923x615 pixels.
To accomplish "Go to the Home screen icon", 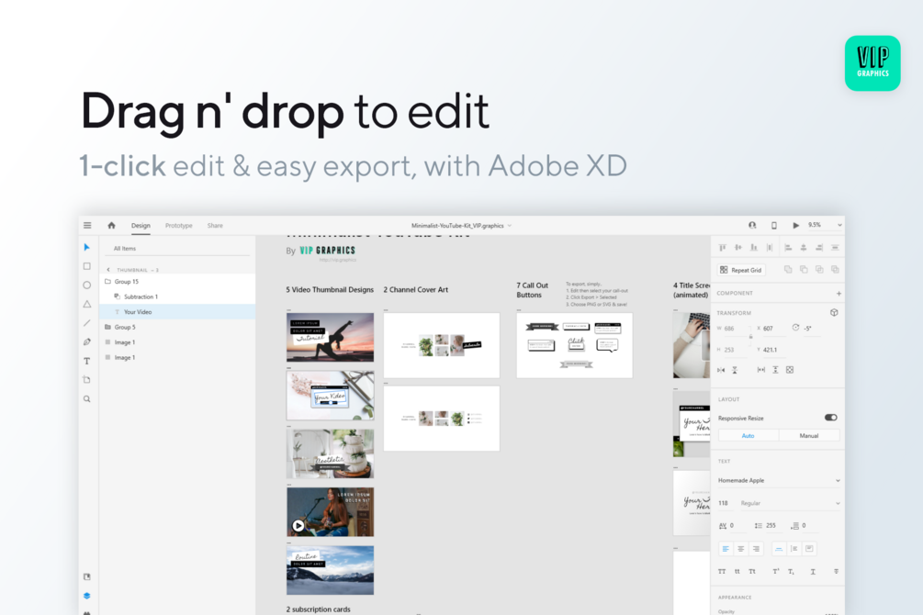I will click(x=111, y=226).
